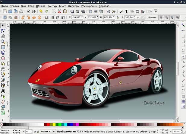Click the Cut scissors icon

point(59,11)
